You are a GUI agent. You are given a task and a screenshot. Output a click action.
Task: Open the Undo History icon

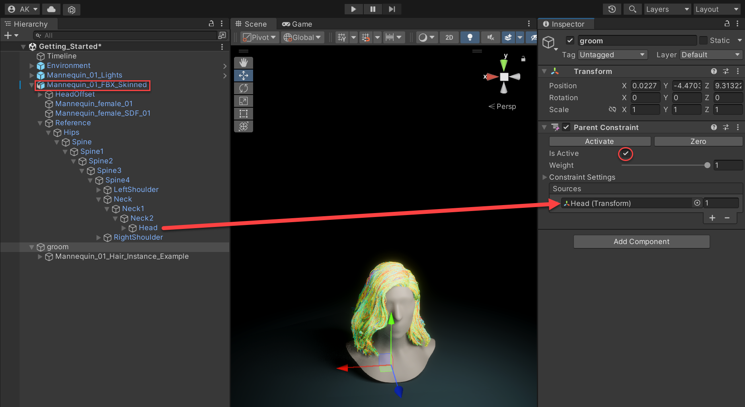coord(612,9)
